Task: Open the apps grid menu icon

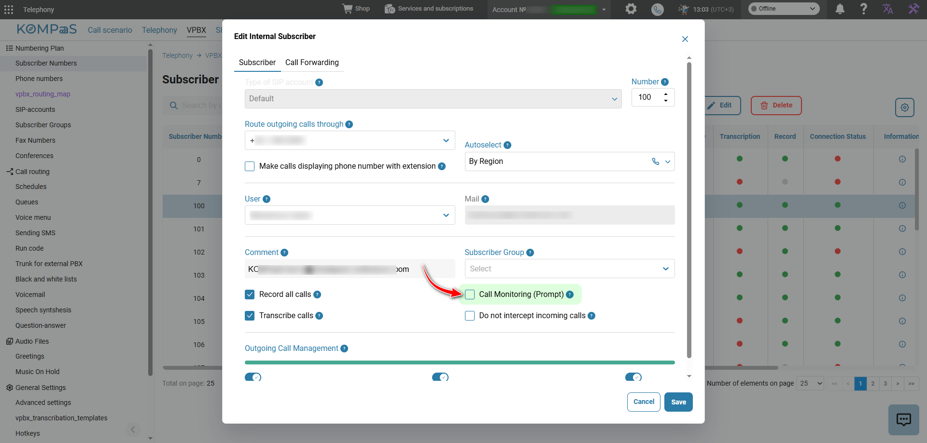Action: (9, 9)
